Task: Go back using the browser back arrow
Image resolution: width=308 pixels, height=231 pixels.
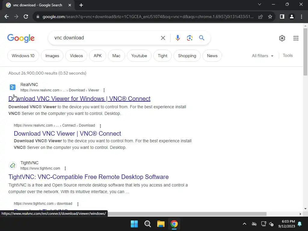Action: pyautogui.click(x=7, y=17)
